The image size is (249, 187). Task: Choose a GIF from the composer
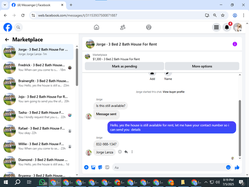[107, 167]
